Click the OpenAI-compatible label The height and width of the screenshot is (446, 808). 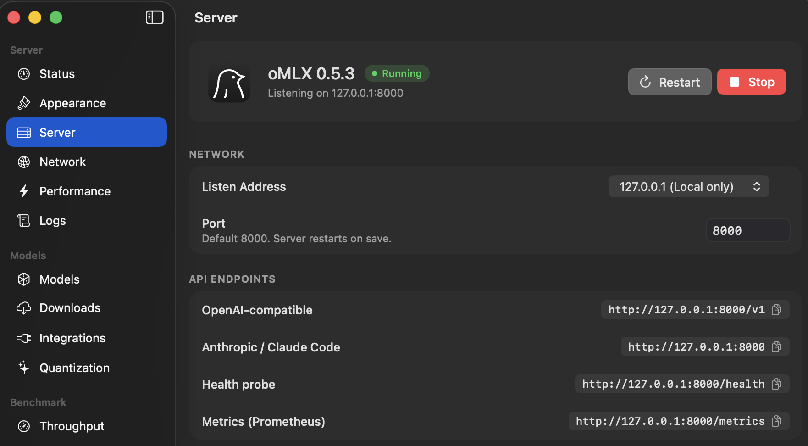coord(257,310)
